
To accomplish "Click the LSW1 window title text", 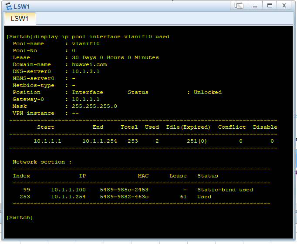I will click(x=21, y=6).
